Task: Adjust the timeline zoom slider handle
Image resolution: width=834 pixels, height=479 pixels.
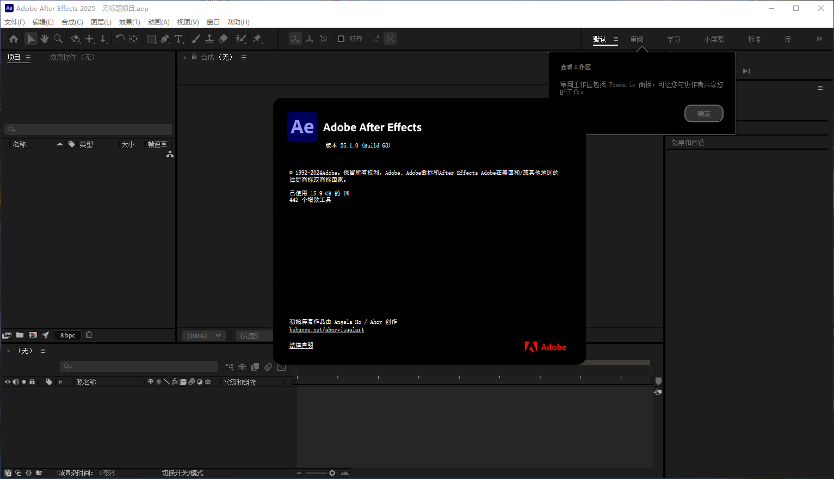Action: click(332, 473)
